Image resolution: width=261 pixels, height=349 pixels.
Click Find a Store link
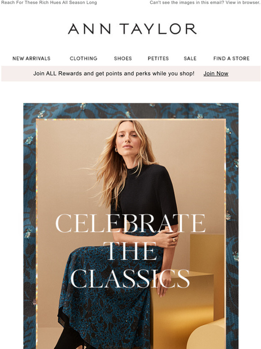pyautogui.click(x=231, y=58)
